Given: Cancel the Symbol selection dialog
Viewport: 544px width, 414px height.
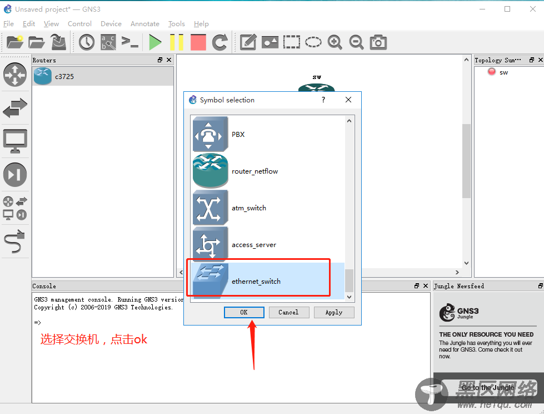Looking at the screenshot, I should point(288,312).
